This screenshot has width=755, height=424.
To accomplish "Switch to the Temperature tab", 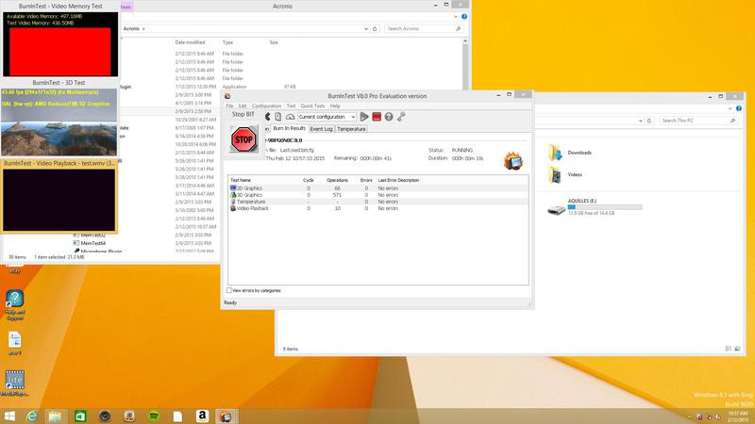I will pos(351,129).
